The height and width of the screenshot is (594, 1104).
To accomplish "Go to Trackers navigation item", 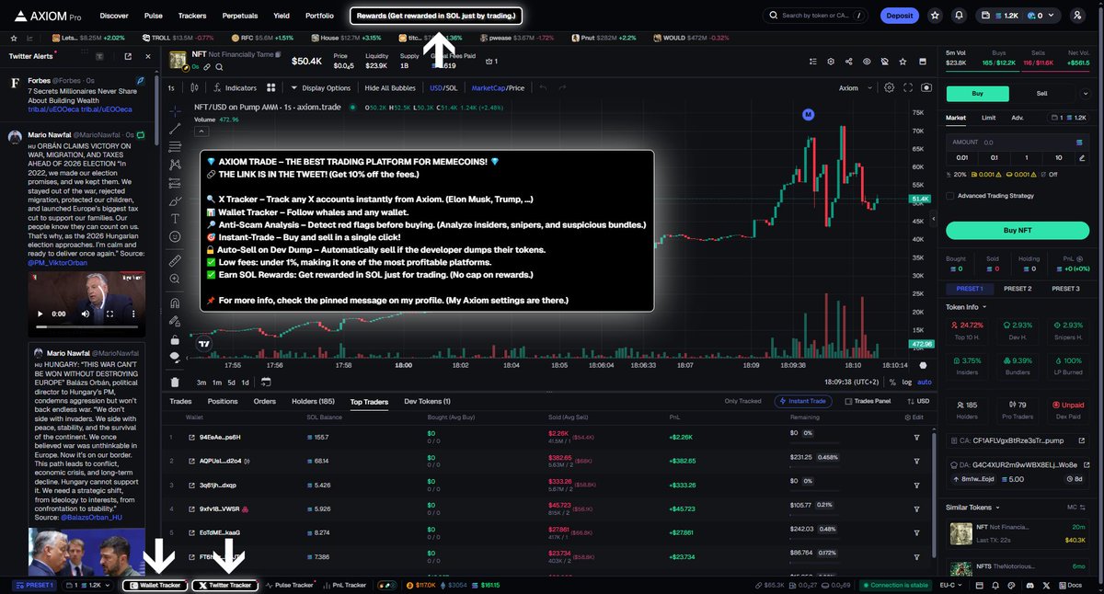I will pos(192,16).
